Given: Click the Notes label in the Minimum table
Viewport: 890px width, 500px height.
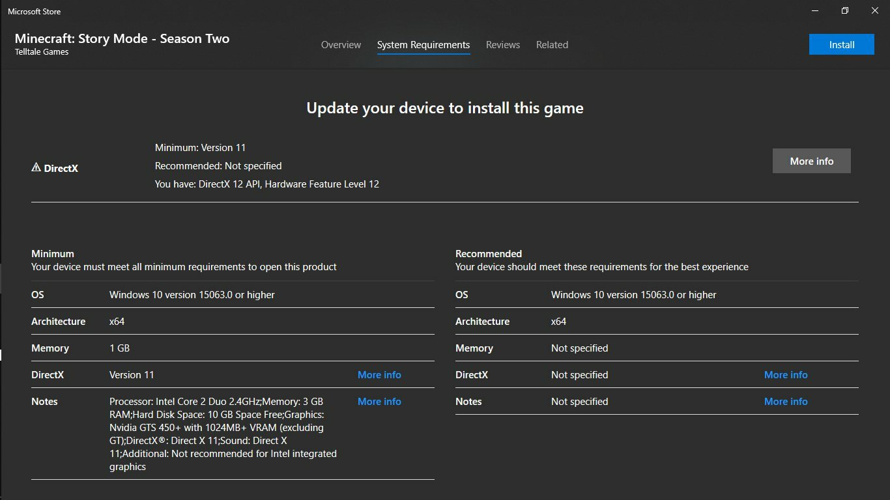Looking at the screenshot, I should (44, 402).
